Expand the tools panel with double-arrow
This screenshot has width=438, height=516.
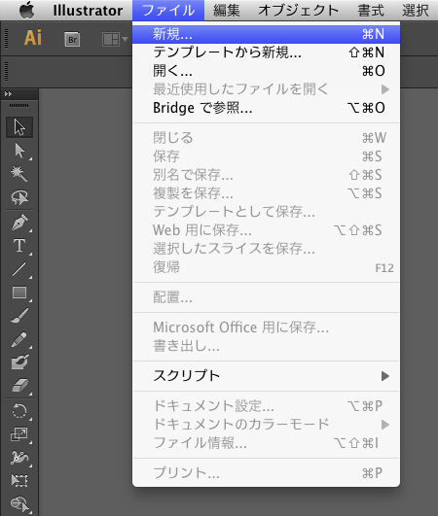click(x=8, y=94)
